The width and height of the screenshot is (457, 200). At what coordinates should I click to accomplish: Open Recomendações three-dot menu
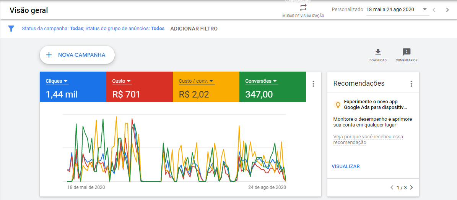point(411,84)
